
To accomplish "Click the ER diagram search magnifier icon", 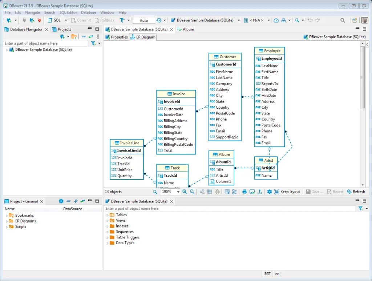I will [155, 192].
